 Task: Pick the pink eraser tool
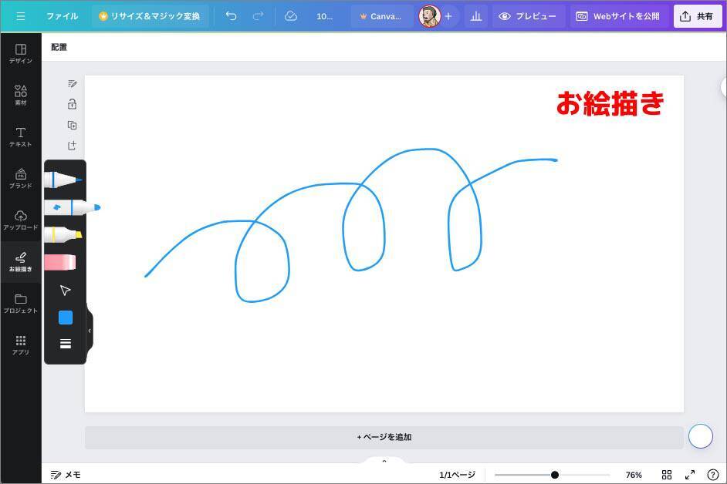coord(60,263)
